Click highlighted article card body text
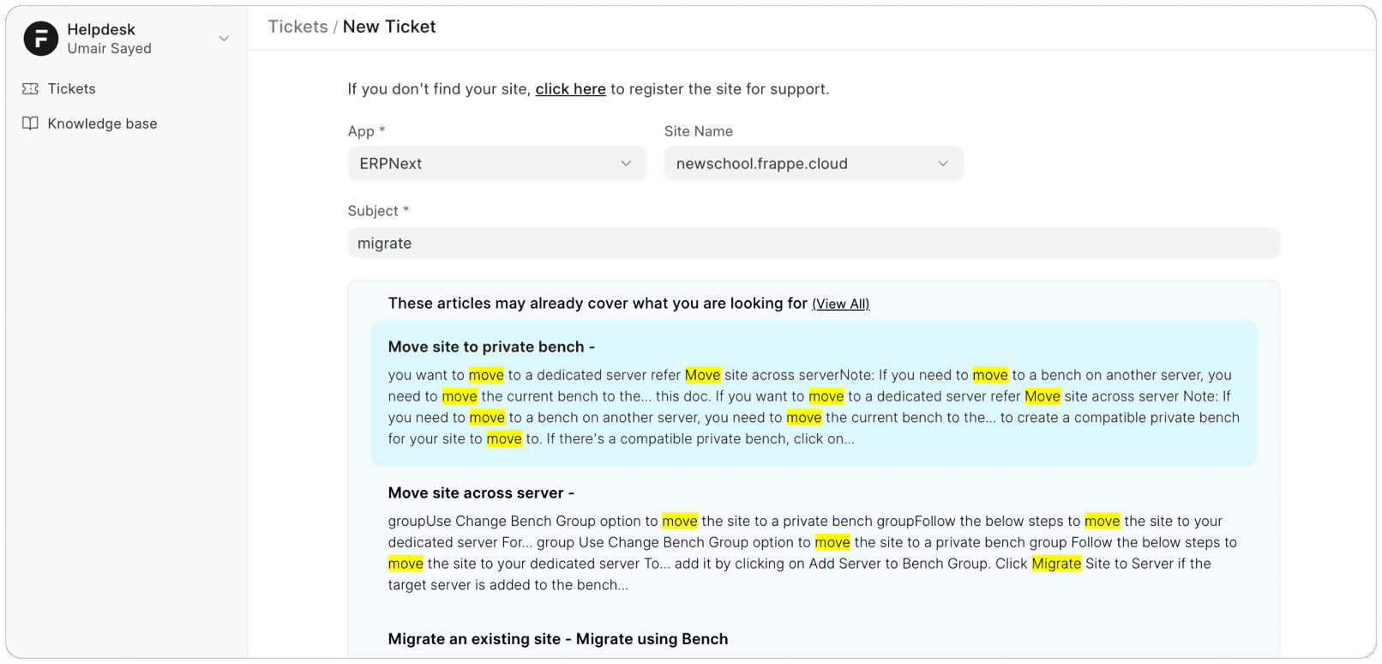This screenshot has width=1382, height=664. (x=814, y=407)
